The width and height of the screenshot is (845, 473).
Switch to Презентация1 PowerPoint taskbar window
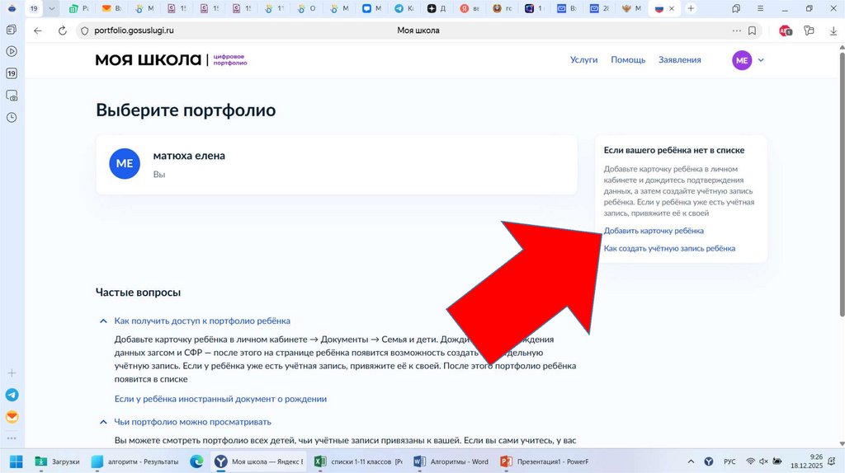[545, 461]
